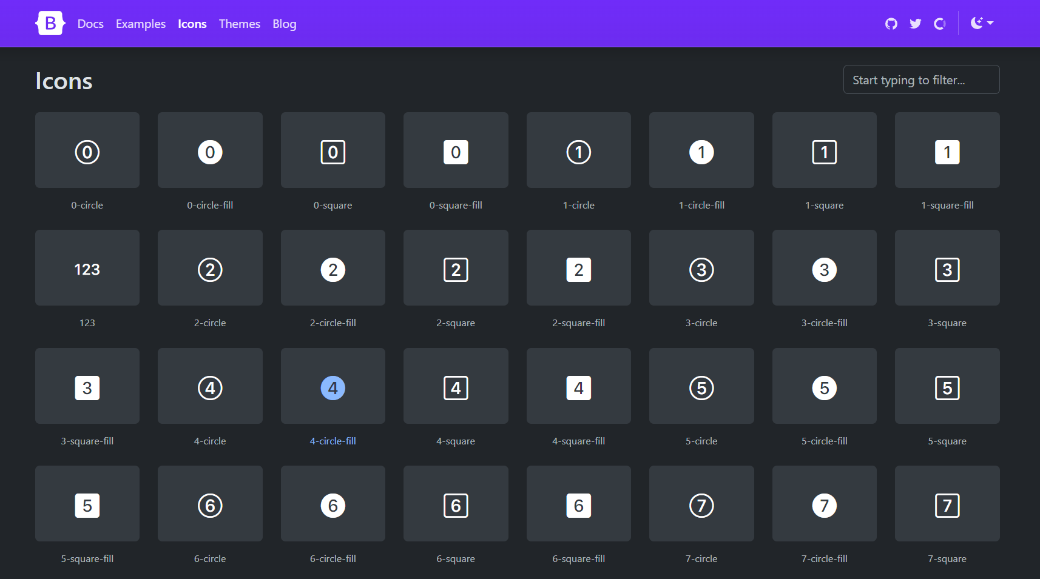1040x579 pixels.
Task: Select the 2-square-fill icon tile
Action: 578,267
